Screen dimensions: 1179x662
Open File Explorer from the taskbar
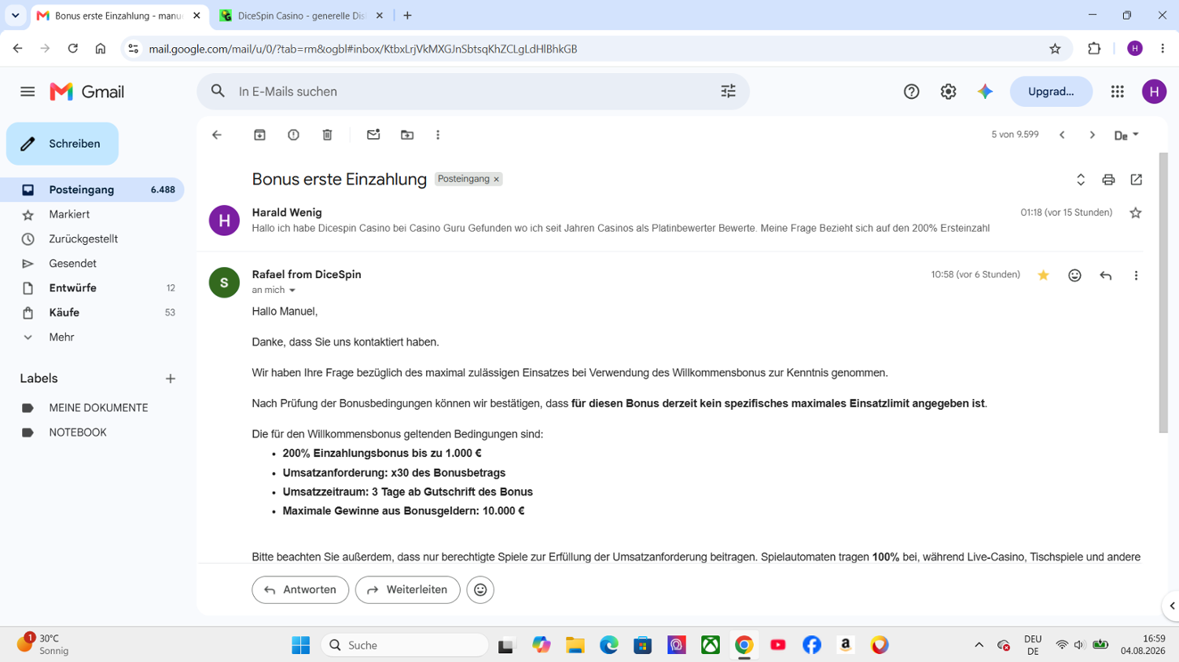coord(575,645)
